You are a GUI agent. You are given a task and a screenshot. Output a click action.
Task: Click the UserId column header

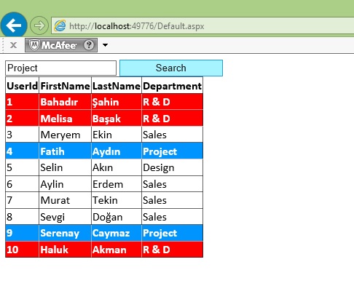pyautogui.click(x=22, y=86)
